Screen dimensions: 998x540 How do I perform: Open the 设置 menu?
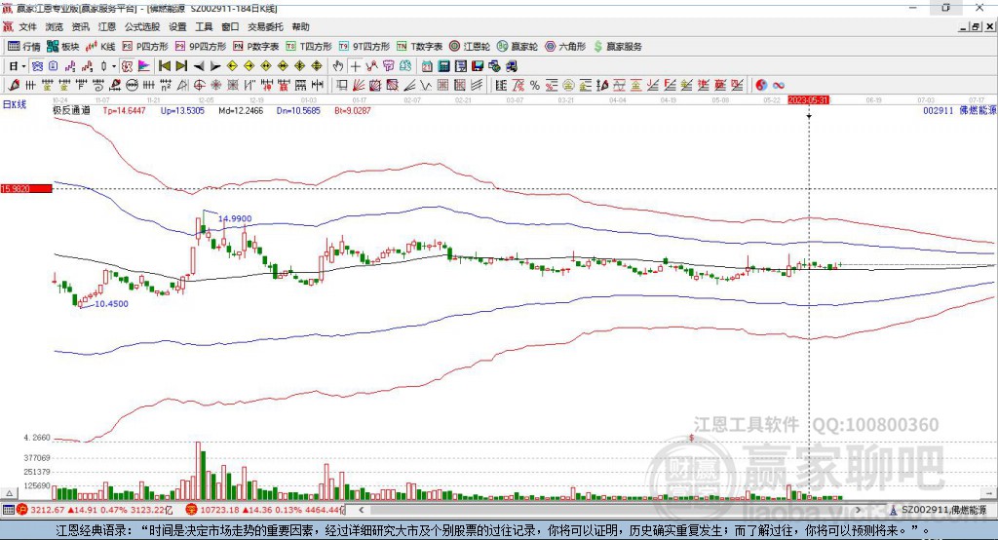[177, 26]
